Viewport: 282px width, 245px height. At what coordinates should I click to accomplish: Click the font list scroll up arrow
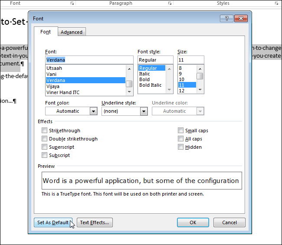point(129,69)
